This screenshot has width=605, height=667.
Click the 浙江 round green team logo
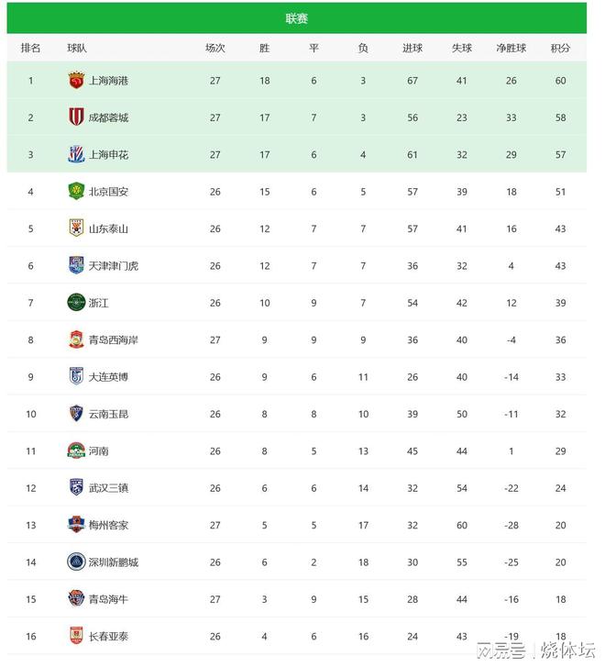point(76,303)
